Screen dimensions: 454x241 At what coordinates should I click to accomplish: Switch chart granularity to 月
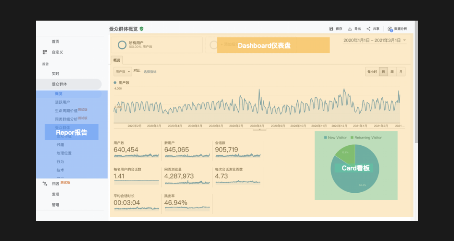pyautogui.click(x=401, y=72)
